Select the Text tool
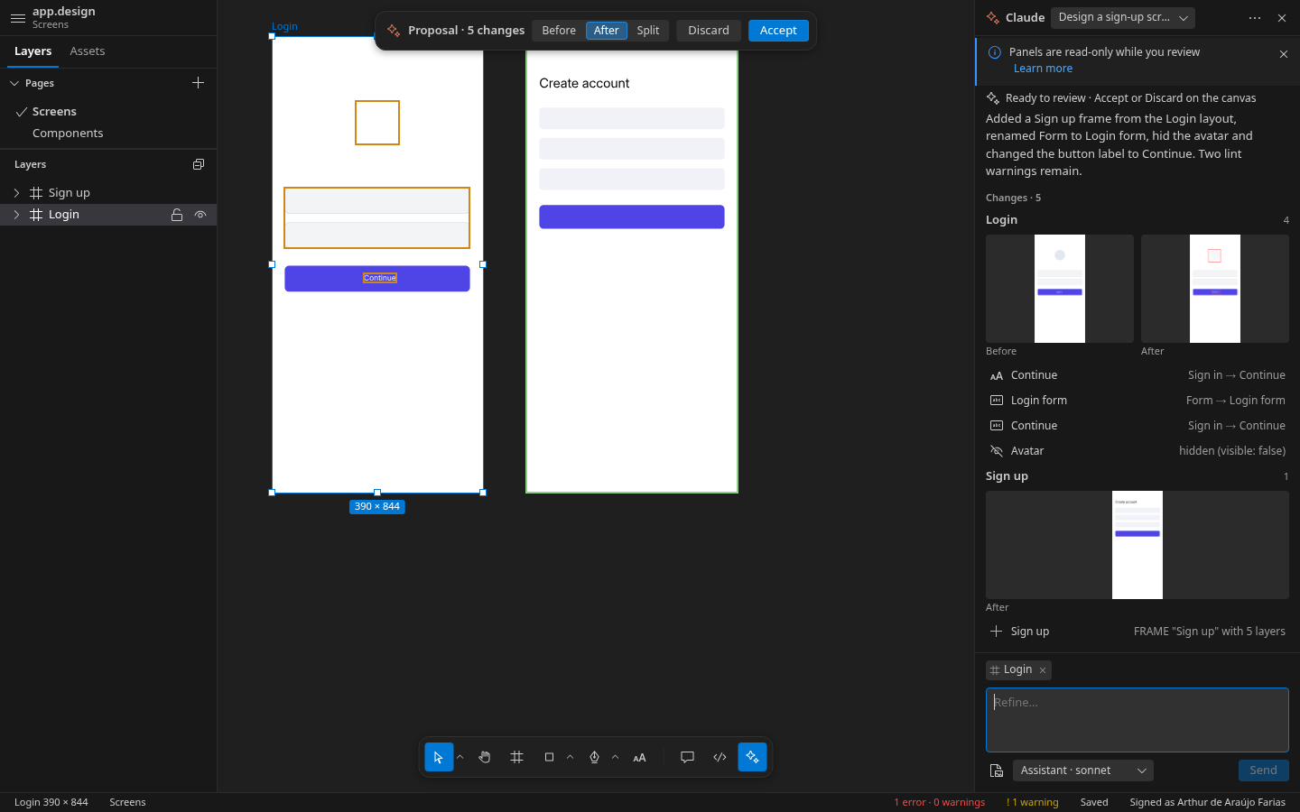 click(x=639, y=757)
